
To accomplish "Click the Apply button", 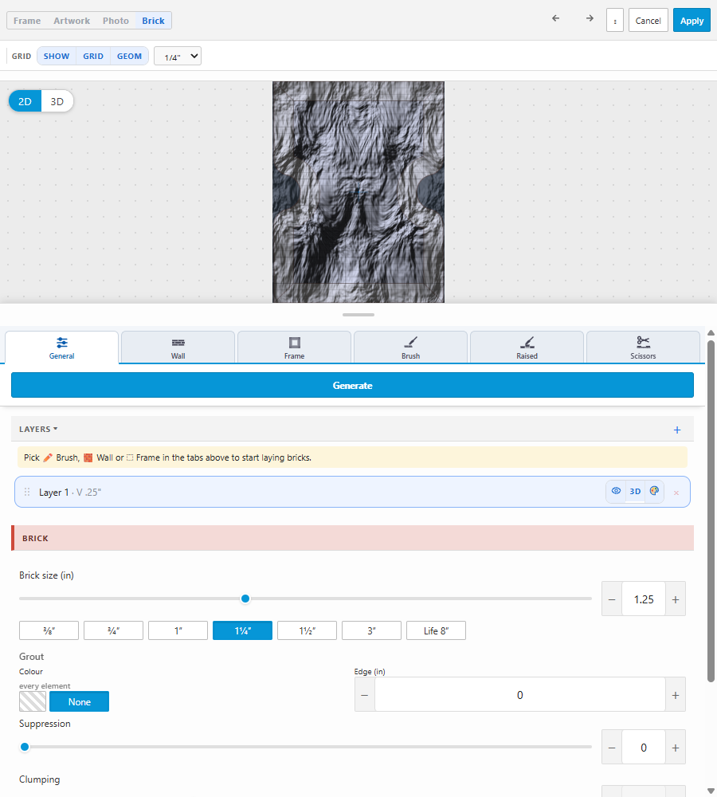I will point(692,21).
